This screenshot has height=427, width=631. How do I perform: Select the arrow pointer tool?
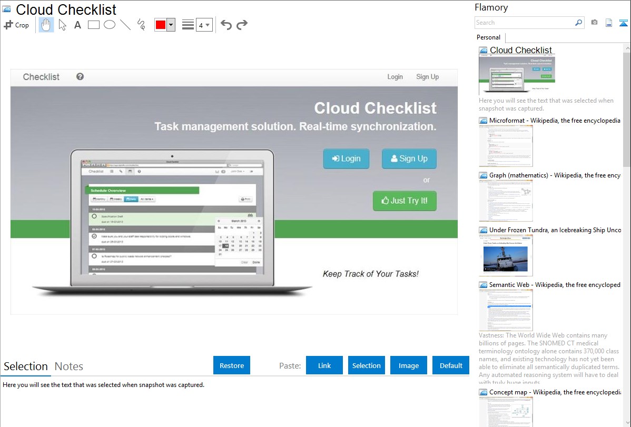(62, 25)
